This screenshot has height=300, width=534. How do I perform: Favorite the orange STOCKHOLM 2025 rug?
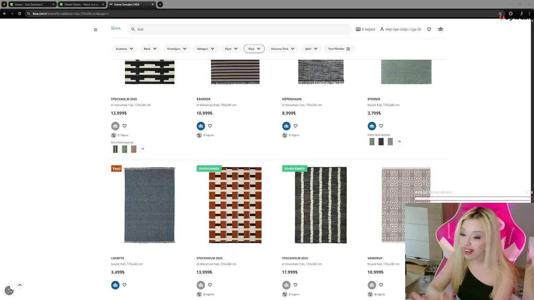[x=210, y=285]
